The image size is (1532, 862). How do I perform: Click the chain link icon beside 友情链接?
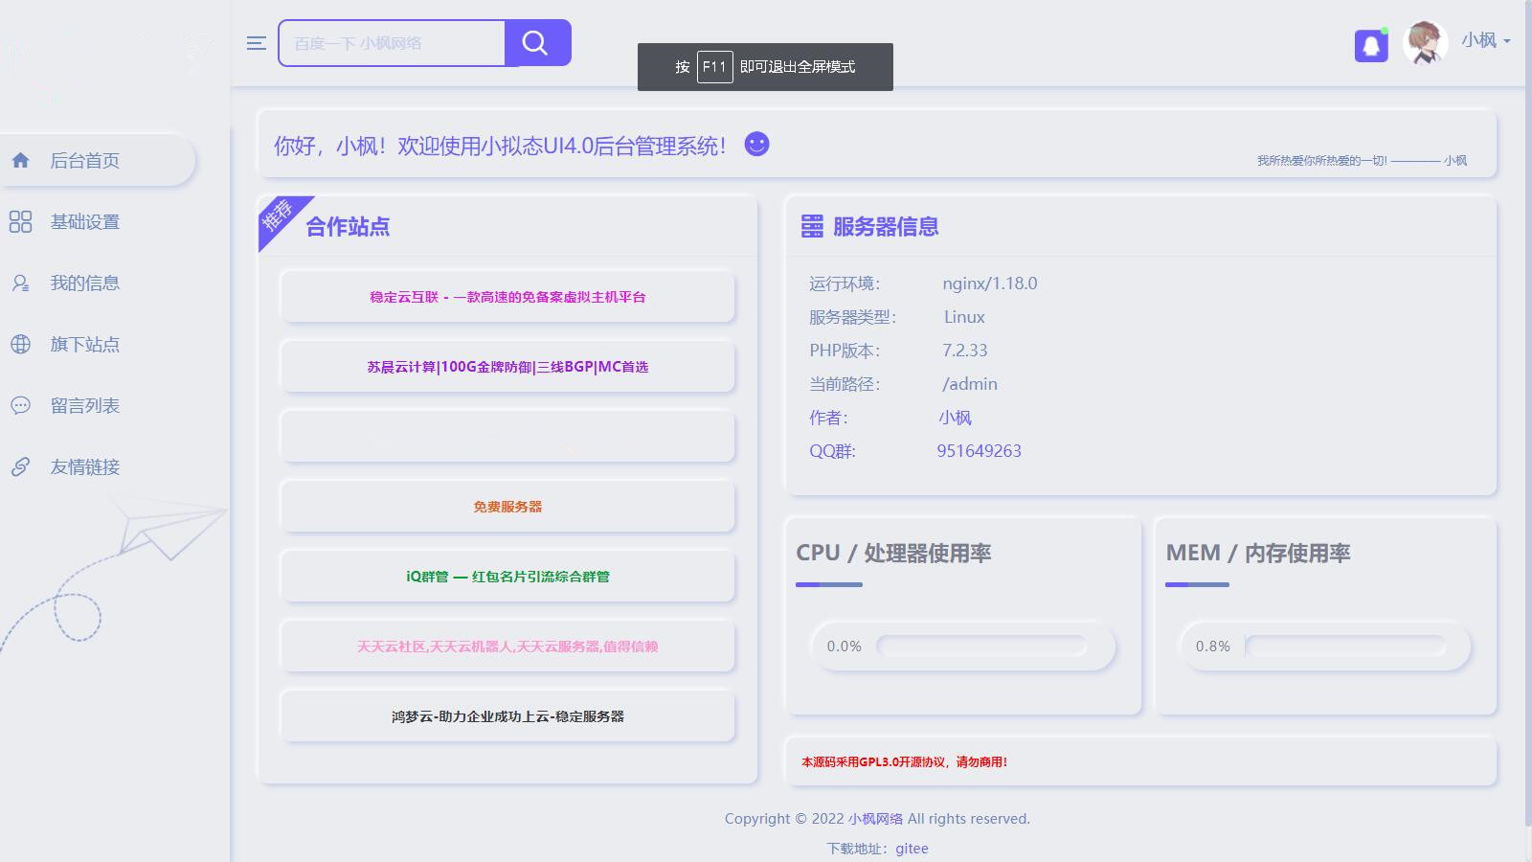click(x=21, y=467)
